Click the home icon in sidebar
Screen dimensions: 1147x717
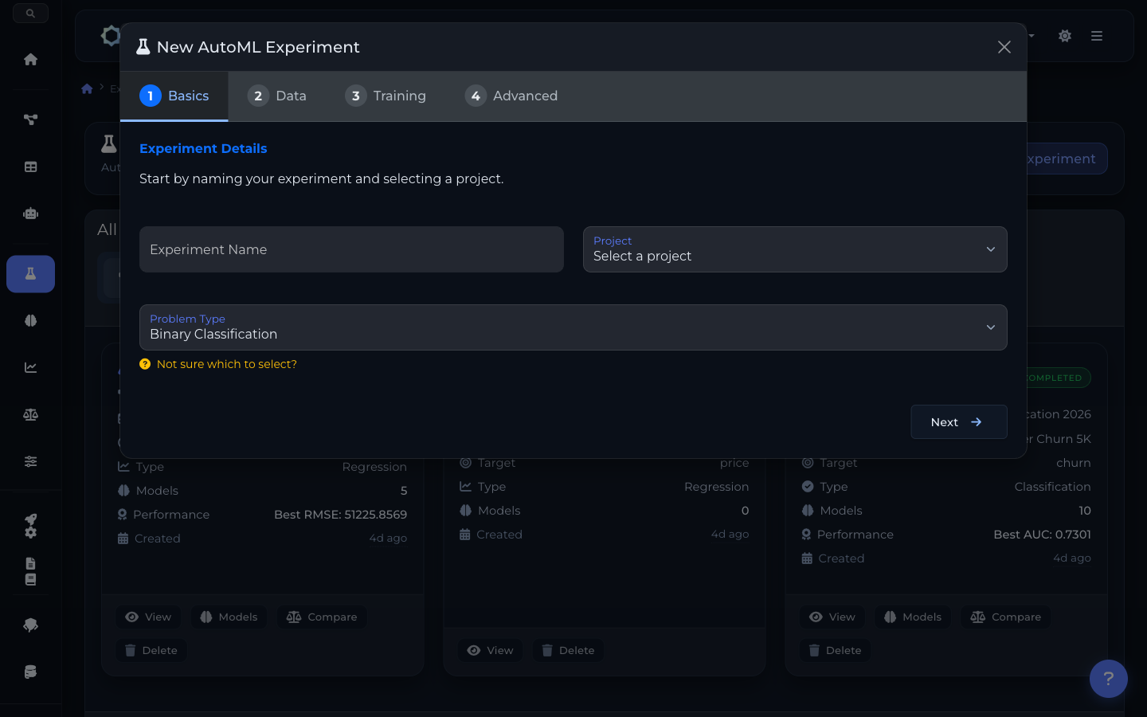tap(30, 60)
